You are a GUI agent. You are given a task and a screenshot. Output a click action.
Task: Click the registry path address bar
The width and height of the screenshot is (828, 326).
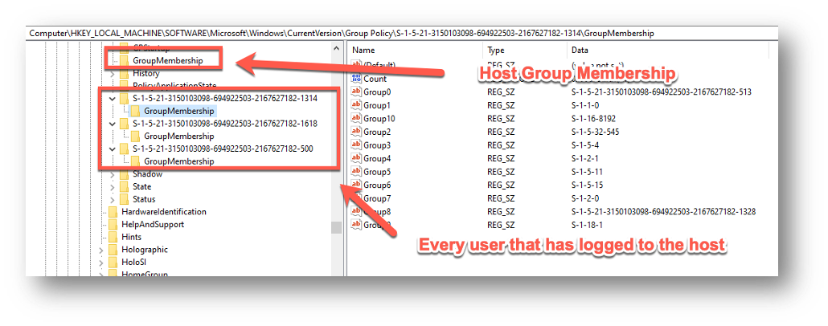[401, 33]
